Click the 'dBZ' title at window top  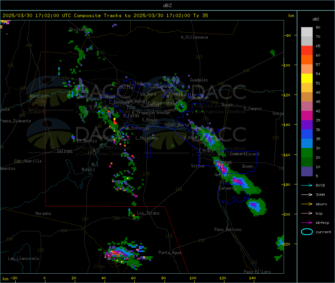(x=167, y=6)
